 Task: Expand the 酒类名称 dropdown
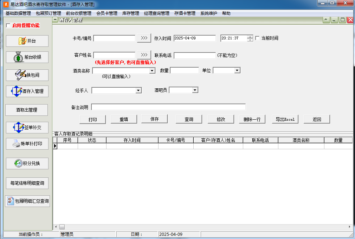coord(152,71)
